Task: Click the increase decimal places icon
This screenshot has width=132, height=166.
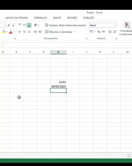Action: [110, 32]
